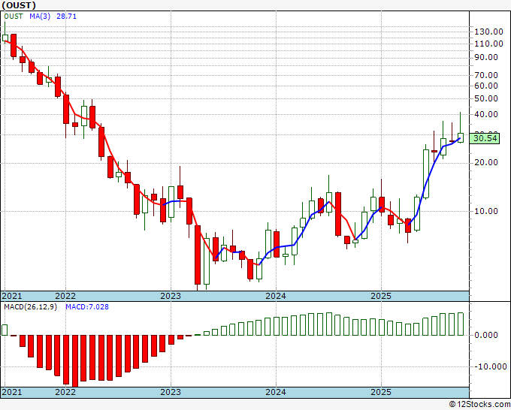511x410 pixels.
Task: Select 2022 on the price timeline
Action: pyautogui.click(x=65, y=296)
